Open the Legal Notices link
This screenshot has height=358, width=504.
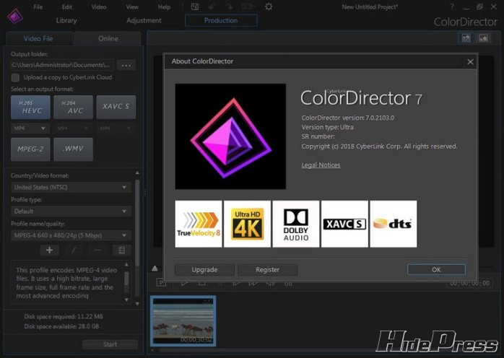point(321,165)
